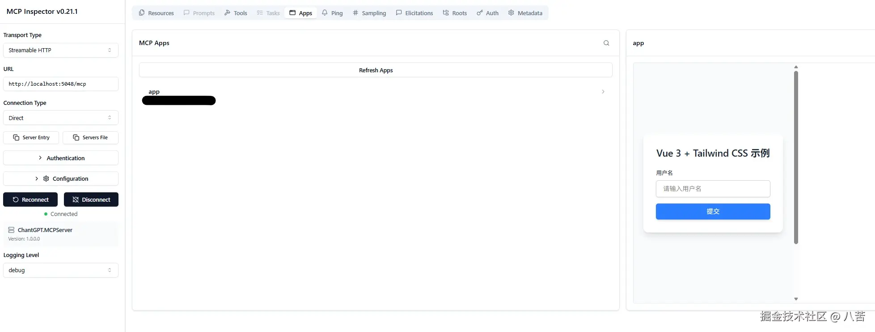Open the Elicitations tab

pyautogui.click(x=414, y=13)
